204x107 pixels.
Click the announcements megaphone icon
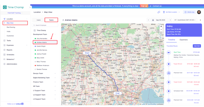[159, 12]
